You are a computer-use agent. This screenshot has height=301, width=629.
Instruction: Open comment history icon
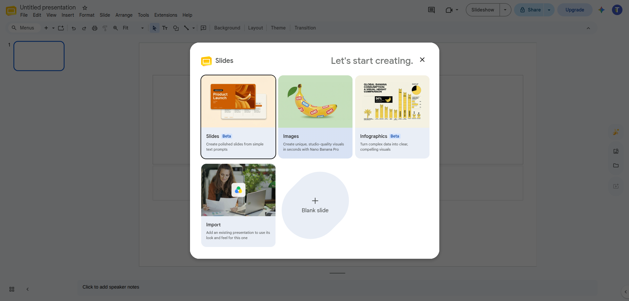click(431, 10)
